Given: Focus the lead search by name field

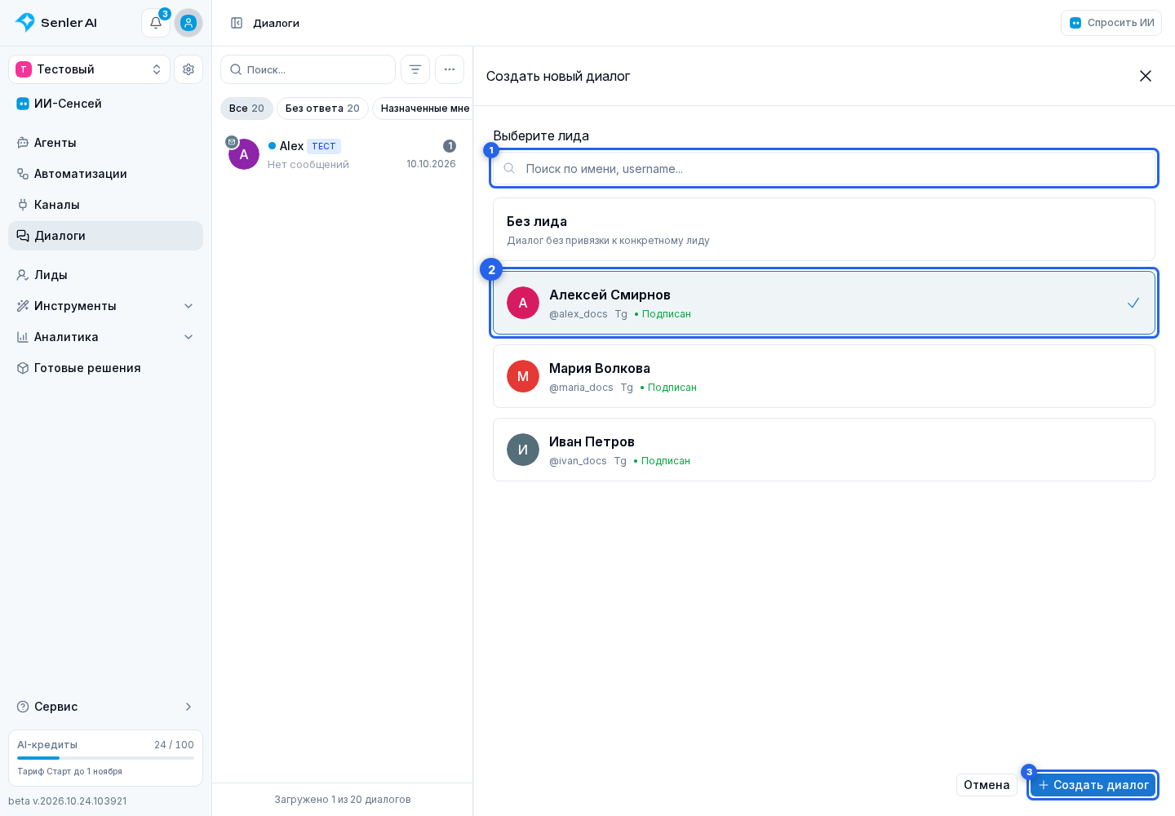Looking at the screenshot, I should tap(824, 168).
